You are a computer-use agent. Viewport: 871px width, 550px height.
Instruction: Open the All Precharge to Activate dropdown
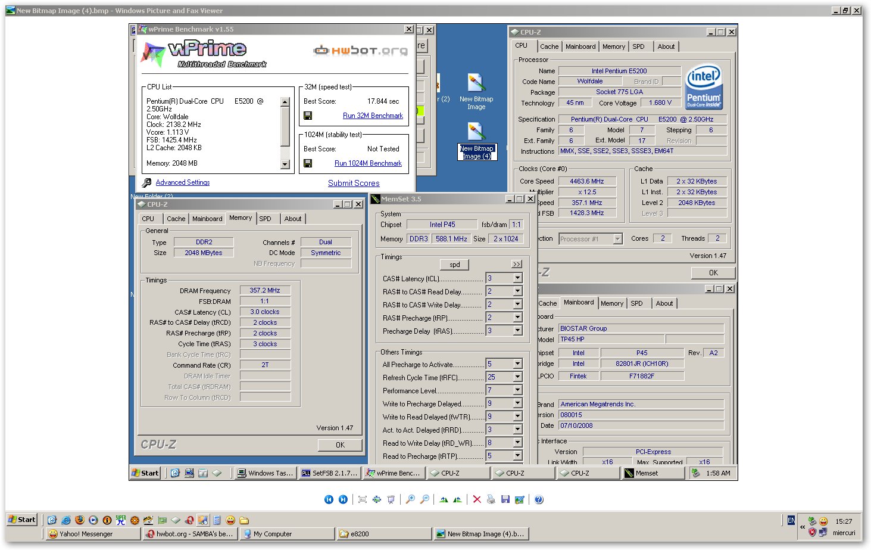click(517, 364)
